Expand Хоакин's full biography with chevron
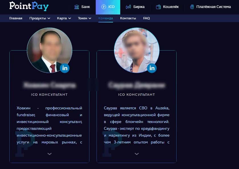239x169 pixels. tap(50, 154)
